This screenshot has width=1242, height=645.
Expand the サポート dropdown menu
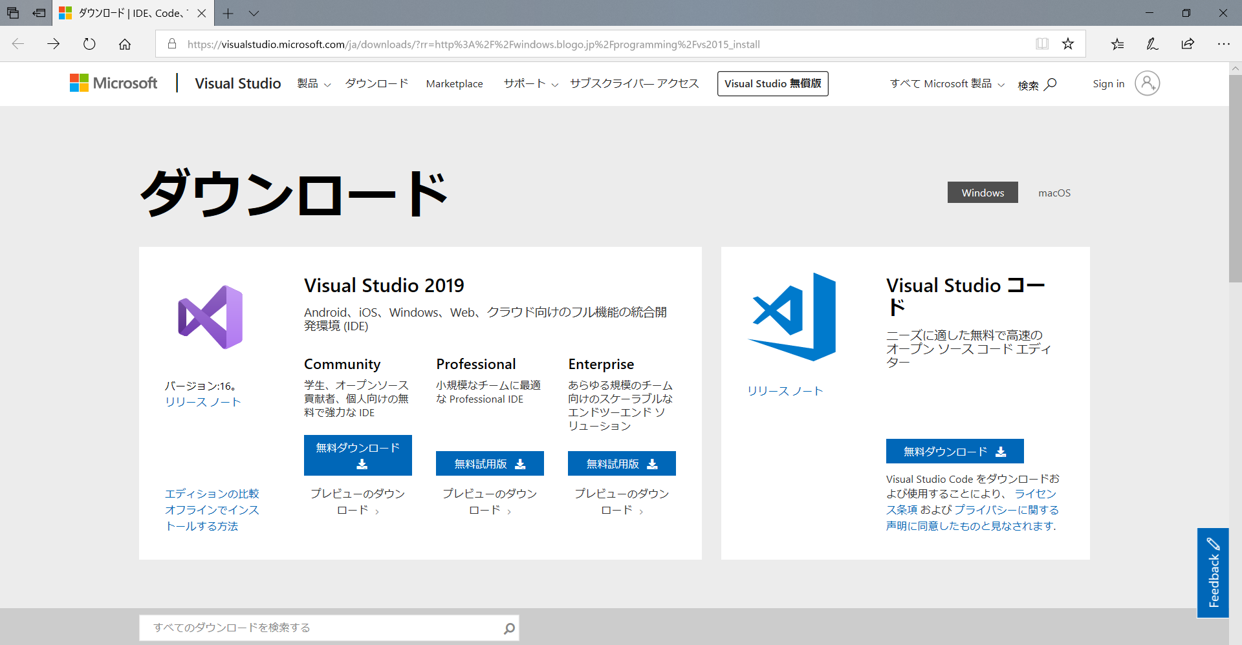530,84
